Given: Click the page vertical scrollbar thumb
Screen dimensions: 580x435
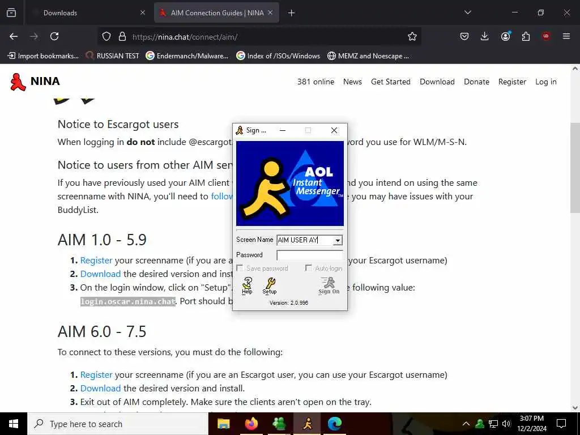Looking at the screenshot, I should coord(575,168).
